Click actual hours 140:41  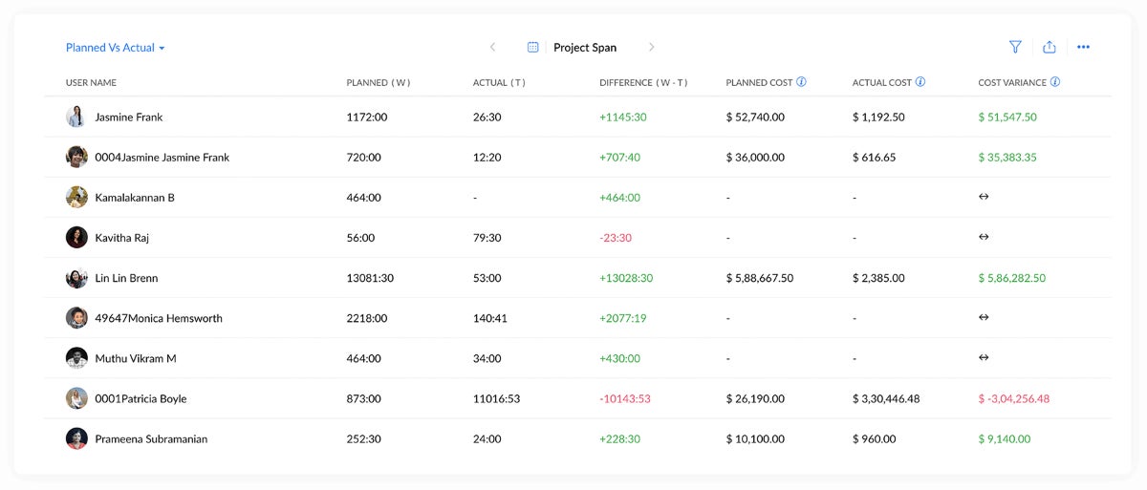click(490, 319)
